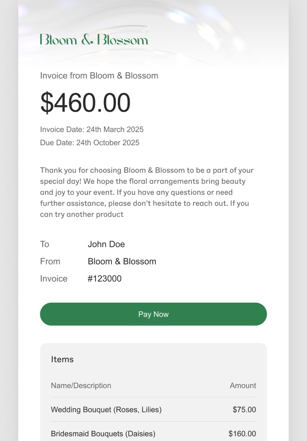Click the To label
Screen dimensions: 307x441
point(44,244)
